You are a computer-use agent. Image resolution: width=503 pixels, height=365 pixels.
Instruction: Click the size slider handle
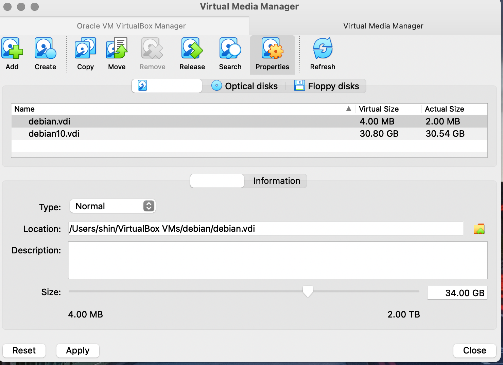point(308,291)
